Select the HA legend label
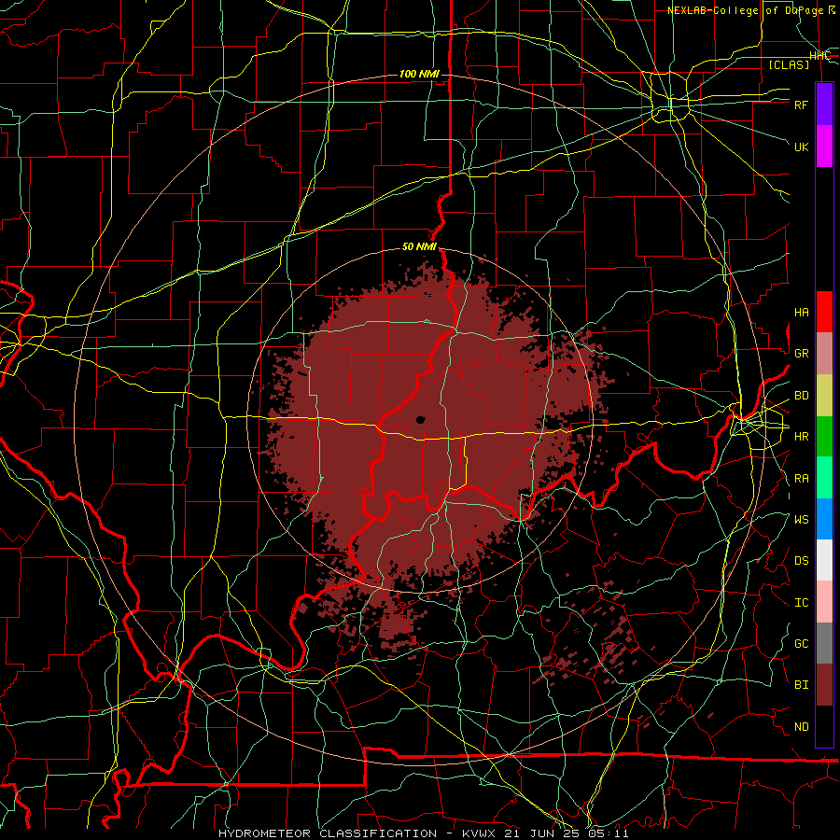The width and height of the screenshot is (840, 840). click(x=802, y=313)
